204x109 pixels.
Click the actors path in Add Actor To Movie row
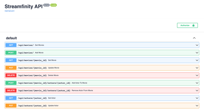[x=44, y=83]
